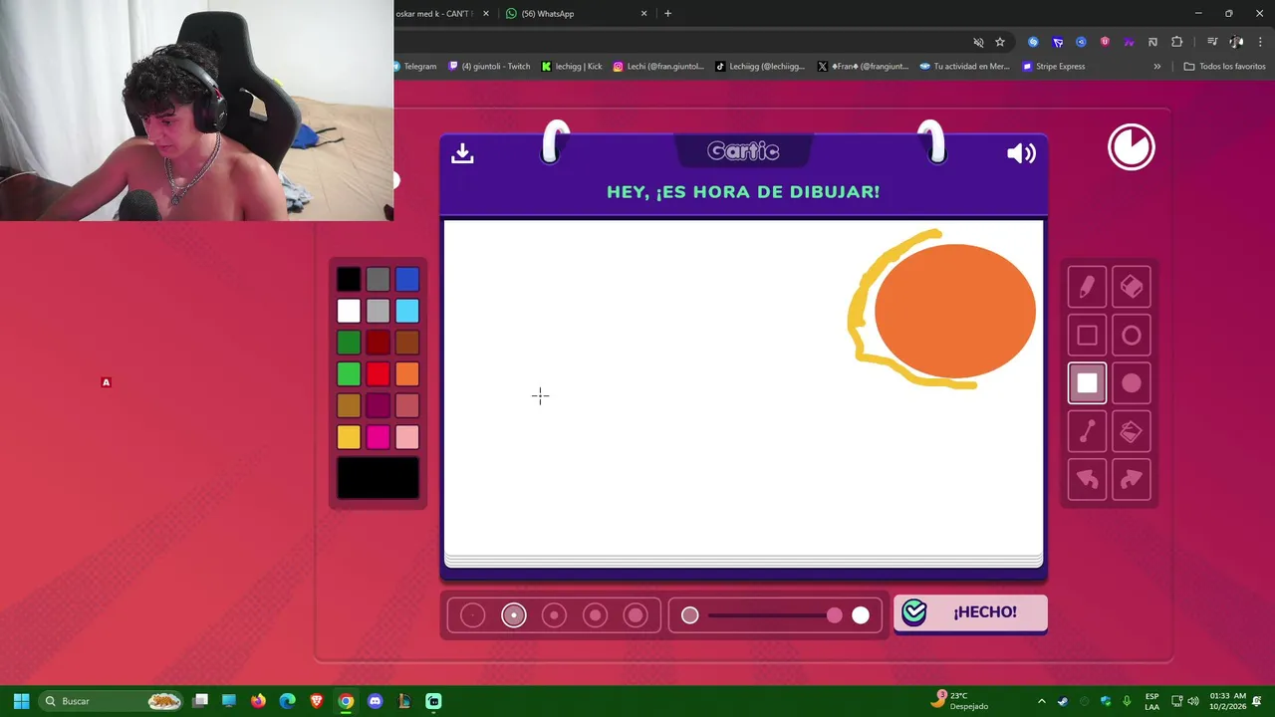Pick the yellow color swatch
1275x717 pixels.
(349, 437)
